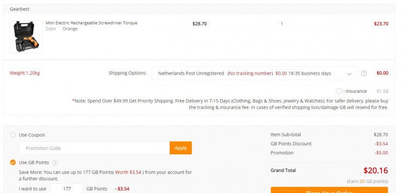Click the GB Points help question mark icon
This screenshot has height=193, width=403.
tap(55, 162)
